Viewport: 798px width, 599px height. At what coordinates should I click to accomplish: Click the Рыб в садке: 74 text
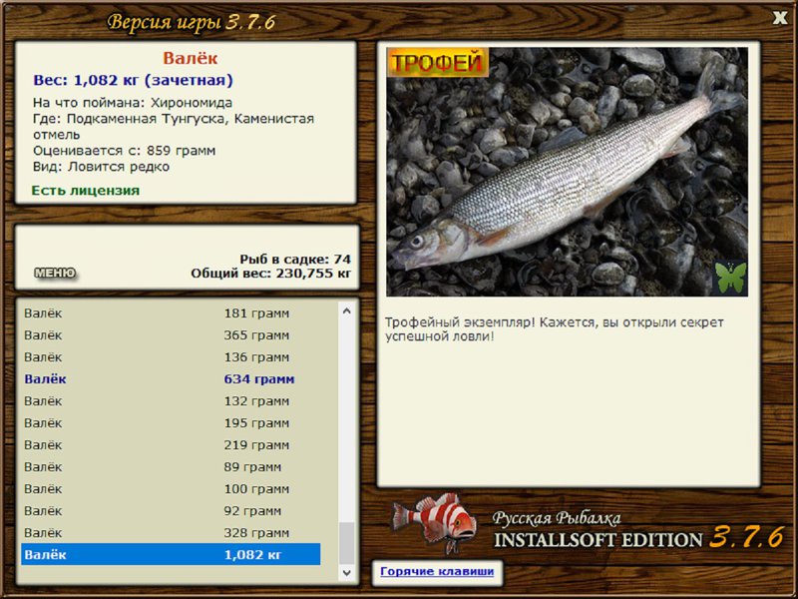click(295, 260)
